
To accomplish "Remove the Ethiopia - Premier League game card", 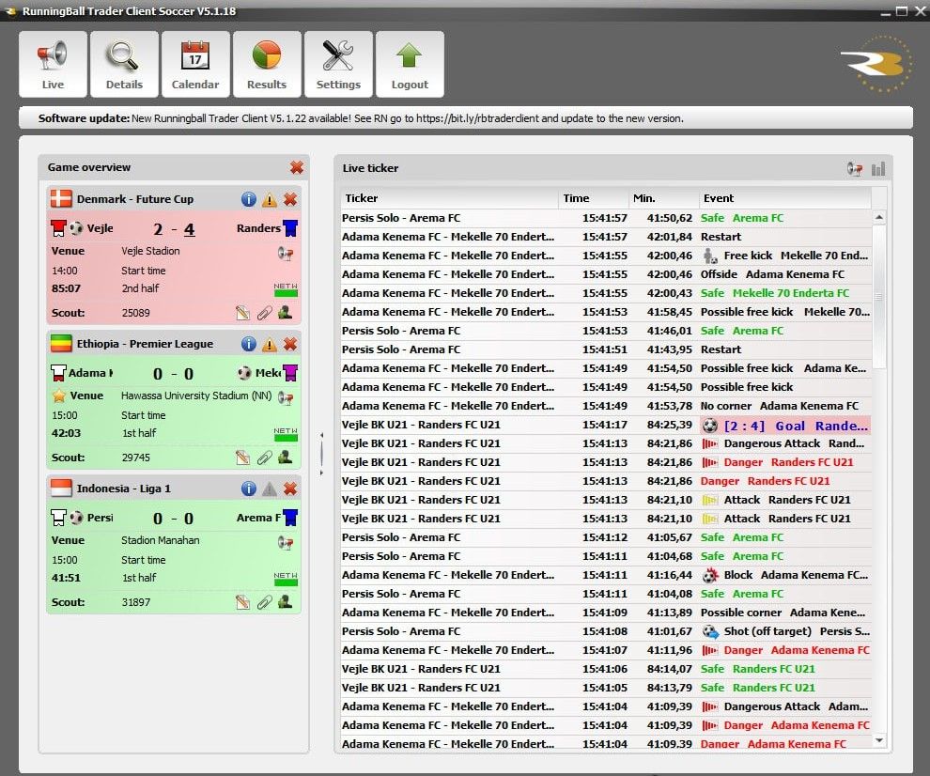I will (x=290, y=344).
